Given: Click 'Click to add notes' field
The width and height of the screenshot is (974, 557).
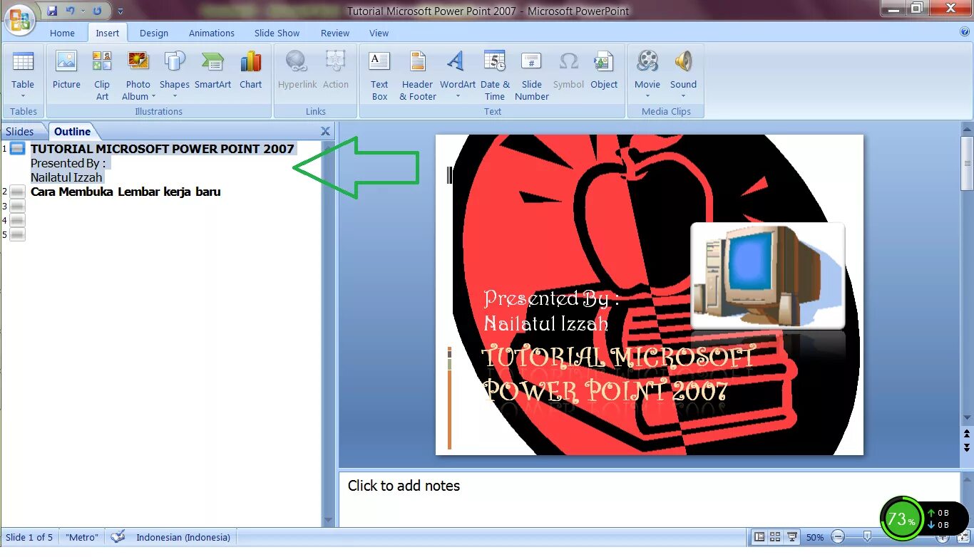Looking at the screenshot, I should point(649,499).
